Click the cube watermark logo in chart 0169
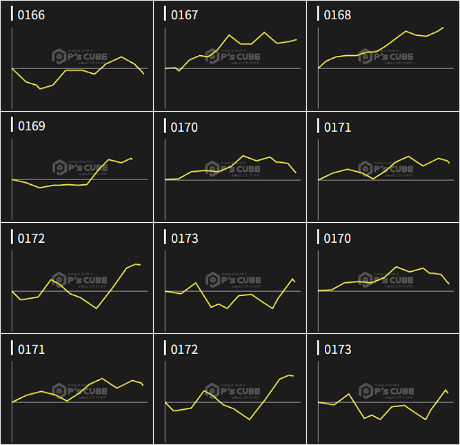The image size is (460, 445). pyautogui.click(x=60, y=167)
